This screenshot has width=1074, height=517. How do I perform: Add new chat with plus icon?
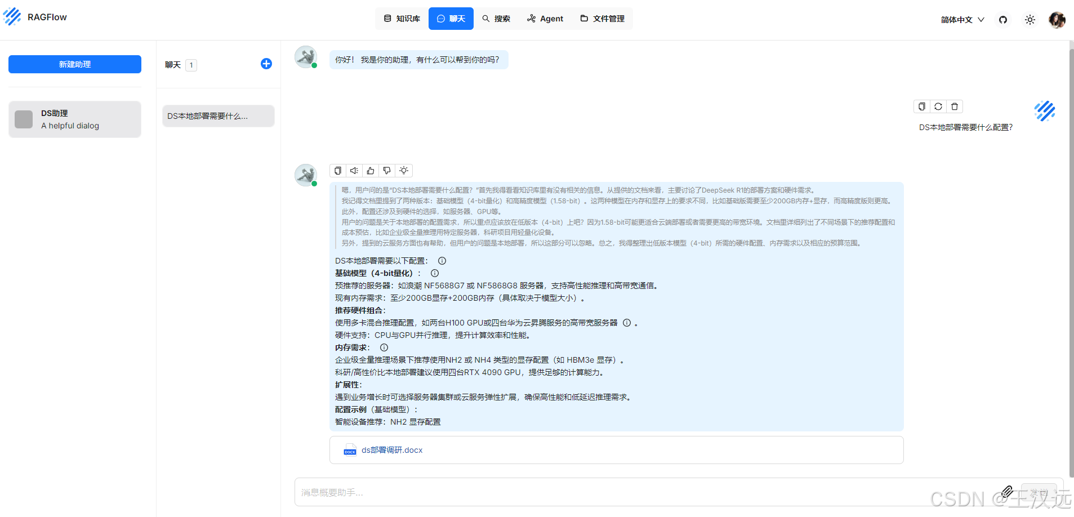[x=266, y=64]
